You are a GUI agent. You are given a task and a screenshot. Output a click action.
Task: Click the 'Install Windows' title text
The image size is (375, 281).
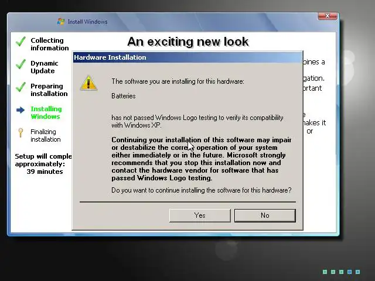87,22
